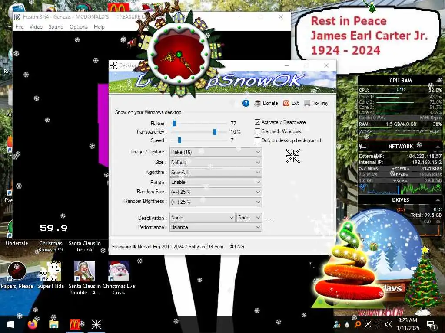The image size is (445, 333).
Task: Click the Internal IP value 192.168.16.2
Action: [427, 162]
